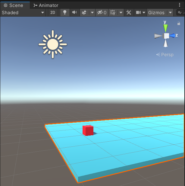185x186 pixels.
Task: Click the green Y axis cone on the orientation gizmo
Action: pyautogui.click(x=165, y=28)
